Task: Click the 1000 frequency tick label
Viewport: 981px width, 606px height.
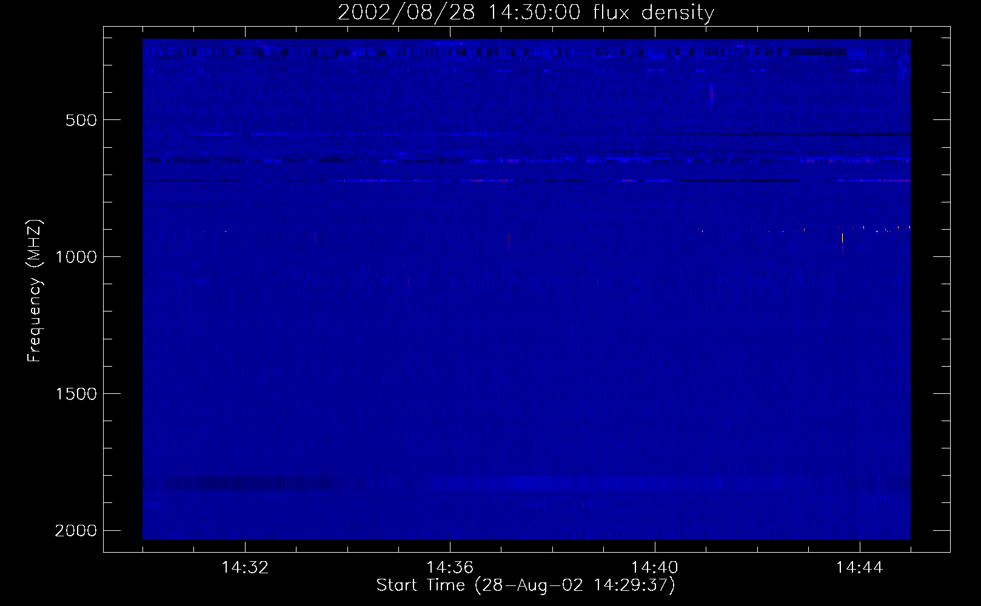Action: click(x=76, y=257)
